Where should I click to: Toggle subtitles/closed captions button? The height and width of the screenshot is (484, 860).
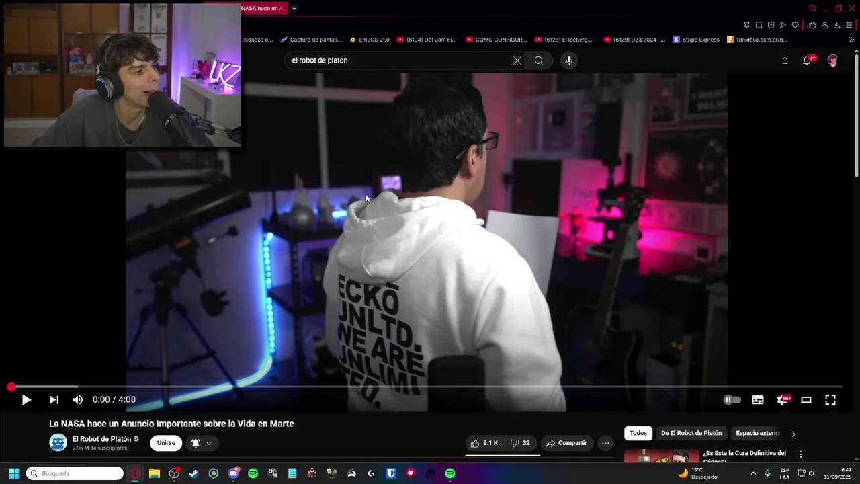tap(758, 400)
